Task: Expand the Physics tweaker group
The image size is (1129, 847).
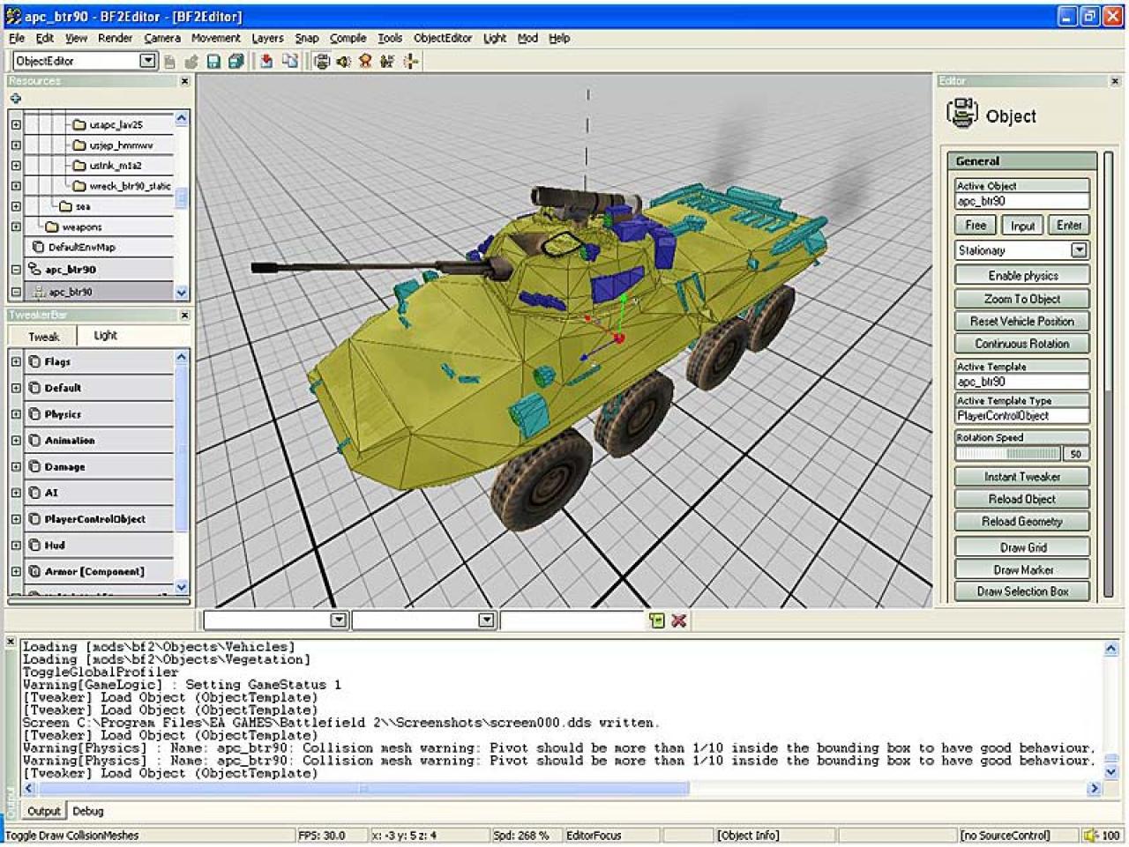Action: 16,414
